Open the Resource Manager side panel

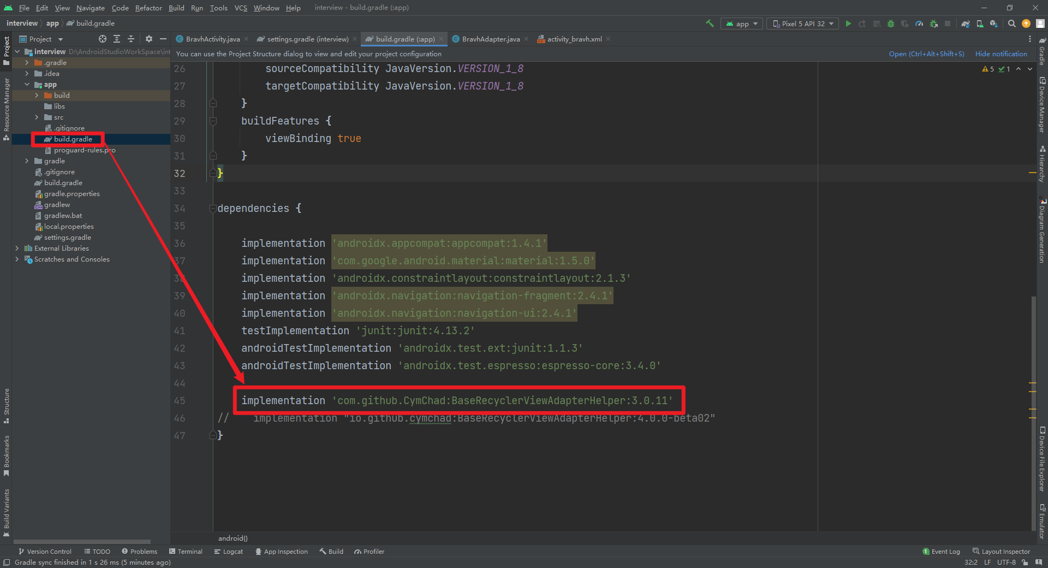click(7, 109)
